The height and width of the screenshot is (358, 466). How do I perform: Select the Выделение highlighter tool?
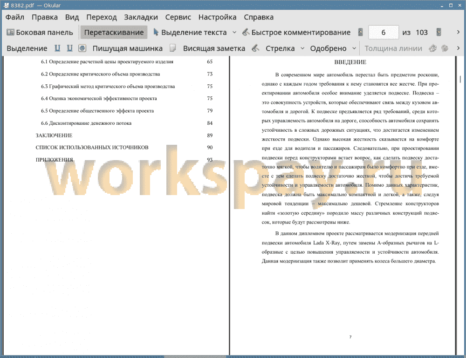(27, 48)
